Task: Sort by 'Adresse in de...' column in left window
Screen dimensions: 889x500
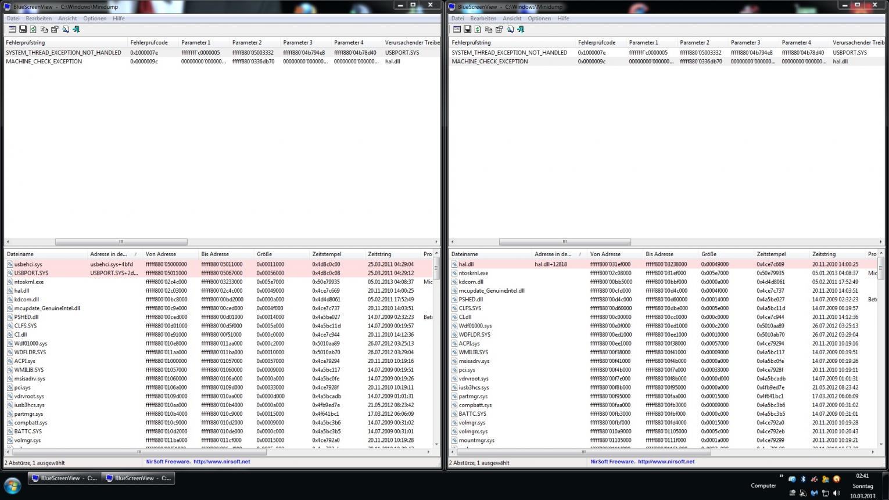Action: [x=114, y=254]
